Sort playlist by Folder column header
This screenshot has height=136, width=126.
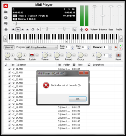point(64,65)
